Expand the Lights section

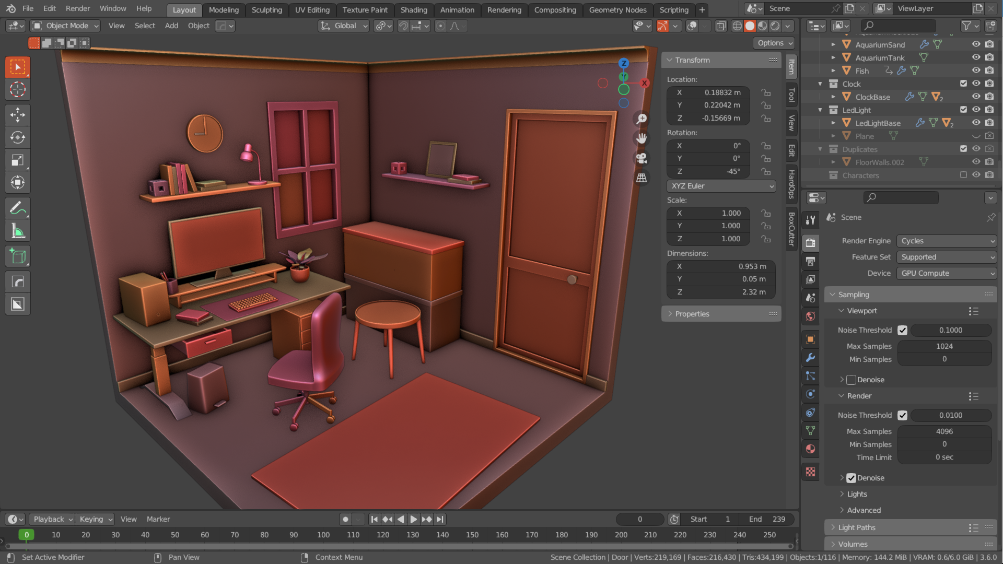coord(857,493)
